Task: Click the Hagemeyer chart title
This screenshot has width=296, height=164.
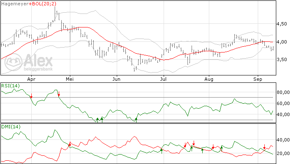Action: (x=15, y=4)
